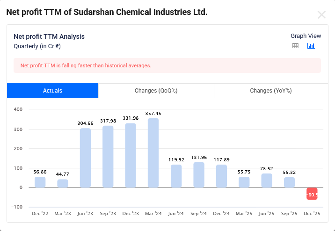Select the Sep '23 bar 317.98

coord(108,157)
